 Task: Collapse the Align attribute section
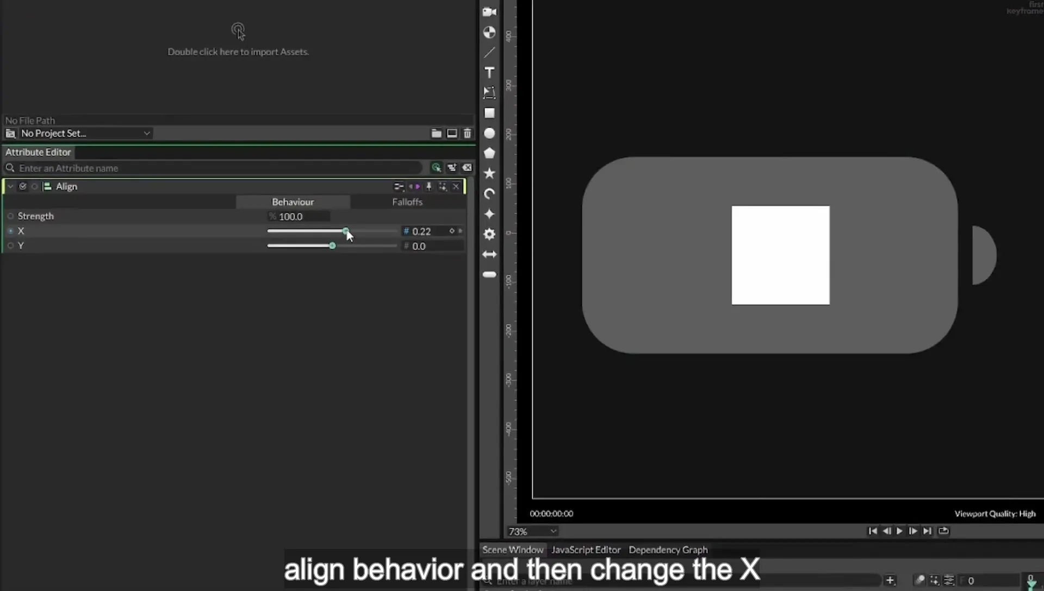(x=10, y=186)
